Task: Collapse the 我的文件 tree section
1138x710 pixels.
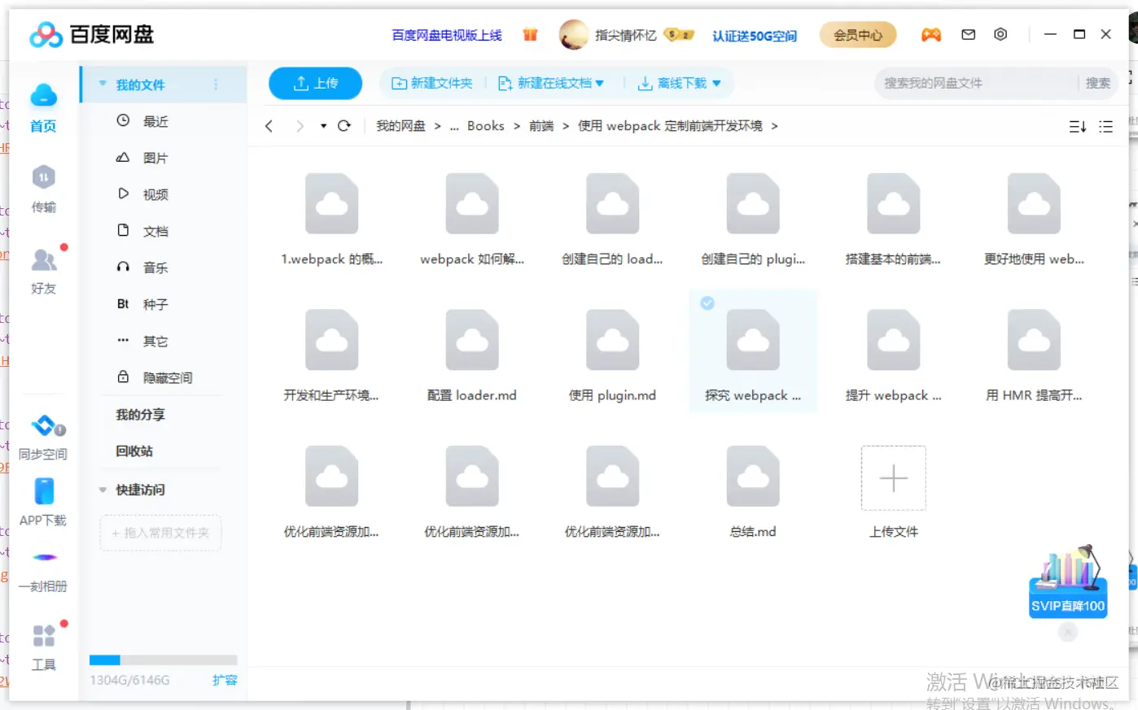Action: pos(103,84)
